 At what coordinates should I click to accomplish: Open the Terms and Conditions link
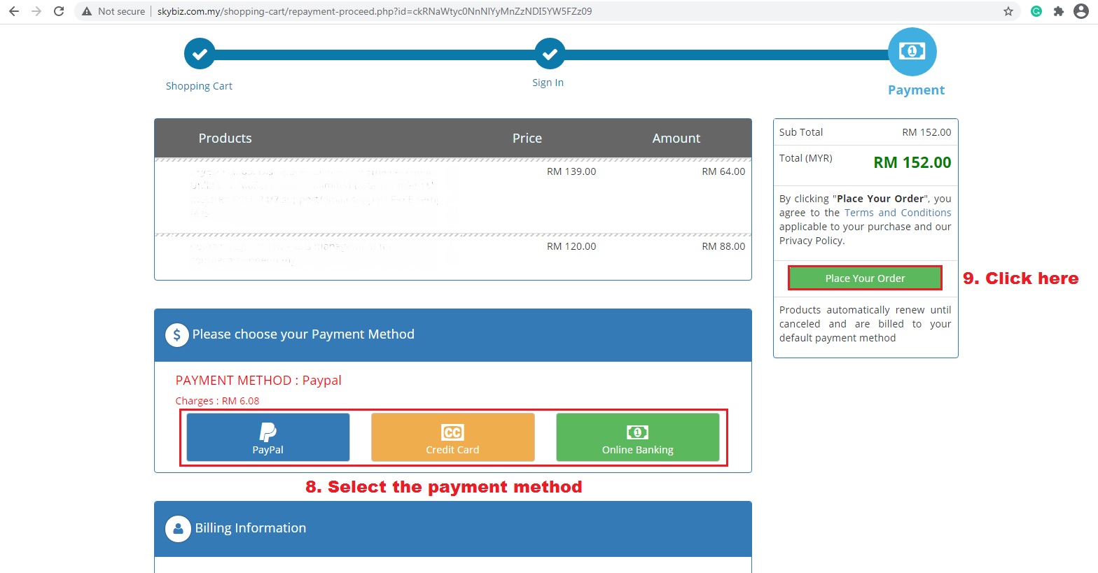[x=897, y=213]
